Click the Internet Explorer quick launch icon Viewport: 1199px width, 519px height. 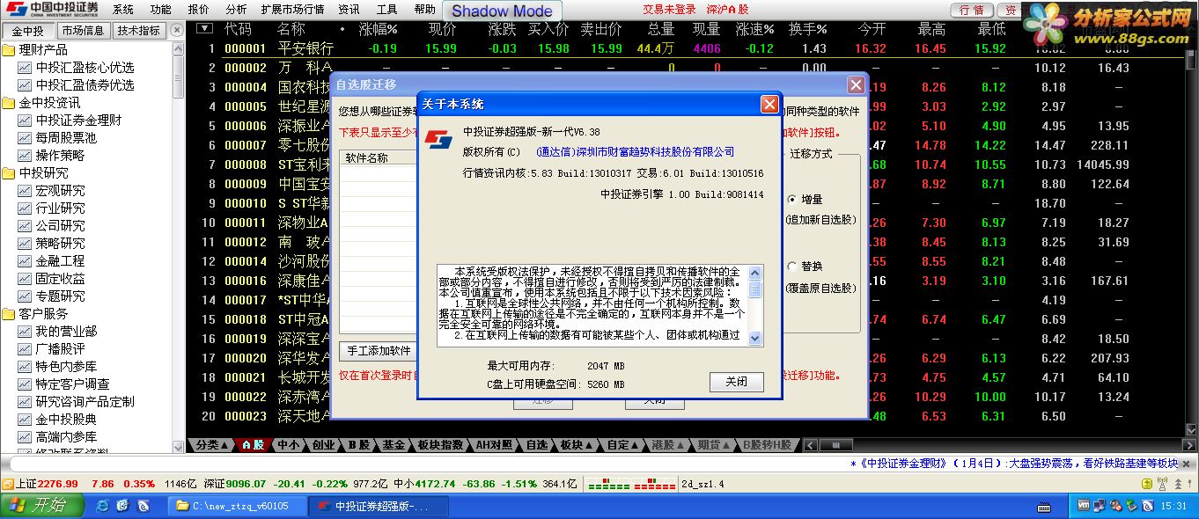(x=103, y=506)
